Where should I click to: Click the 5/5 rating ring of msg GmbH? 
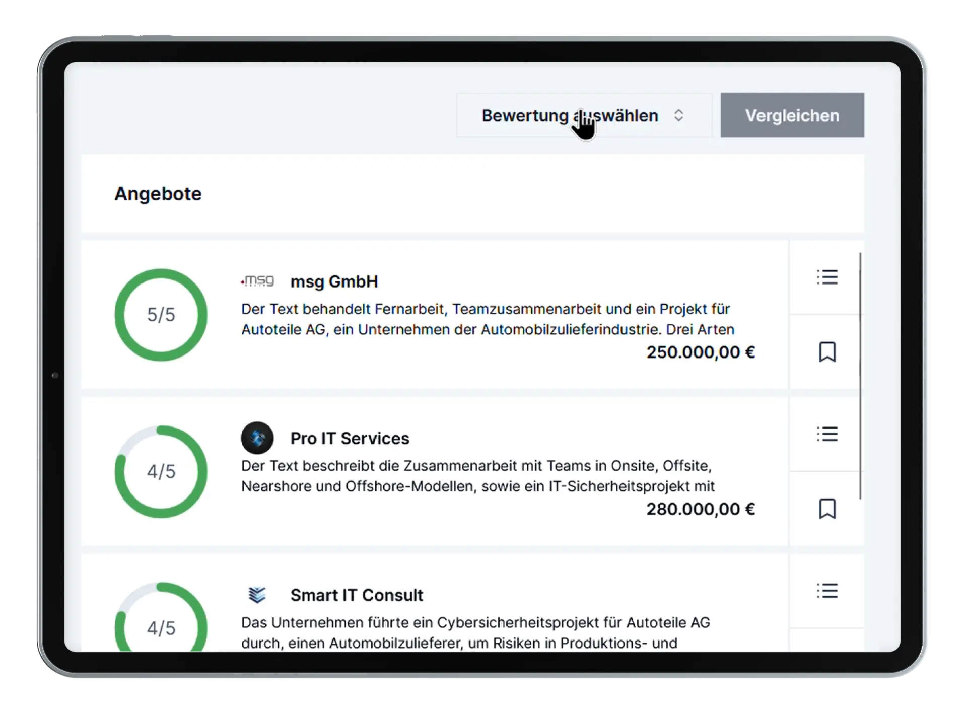[161, 315]
